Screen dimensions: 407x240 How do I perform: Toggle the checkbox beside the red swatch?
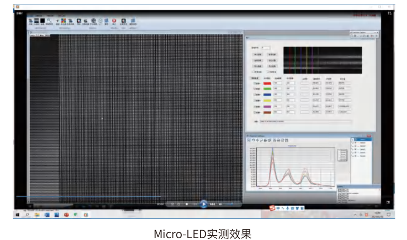point(255,83)
